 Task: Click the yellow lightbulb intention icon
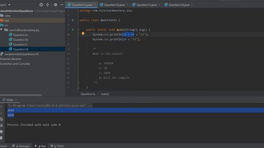[x=83, y=34]
